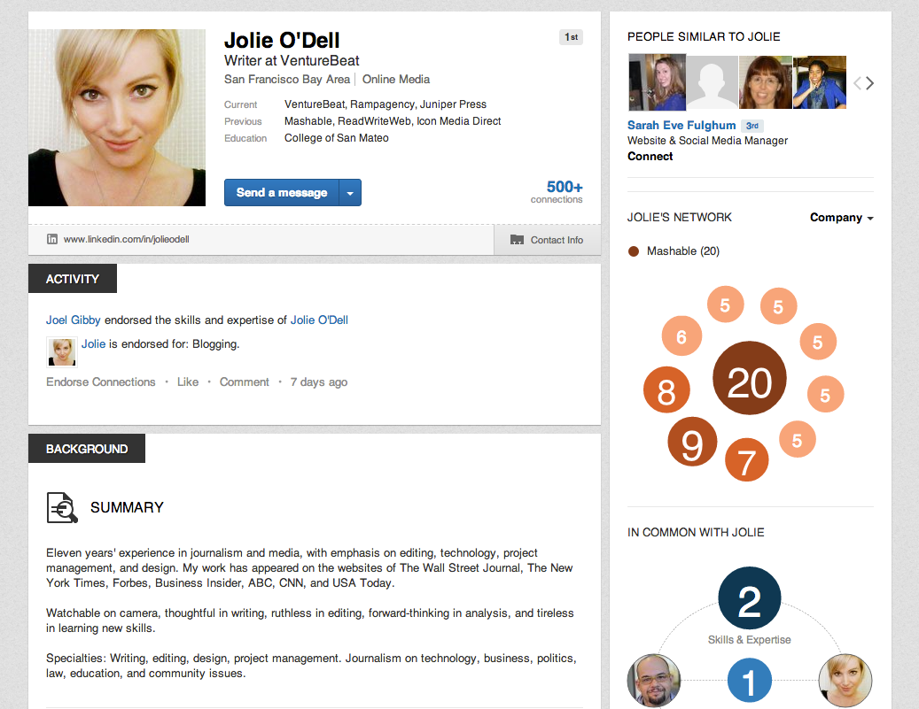This screenshot has height=709, width=919.
Task: Click Mashable (20) legend label
Action: click(x=683, y=251)
